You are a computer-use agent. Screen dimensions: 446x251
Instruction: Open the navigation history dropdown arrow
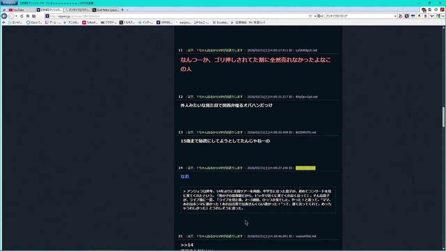coord(16,16)
